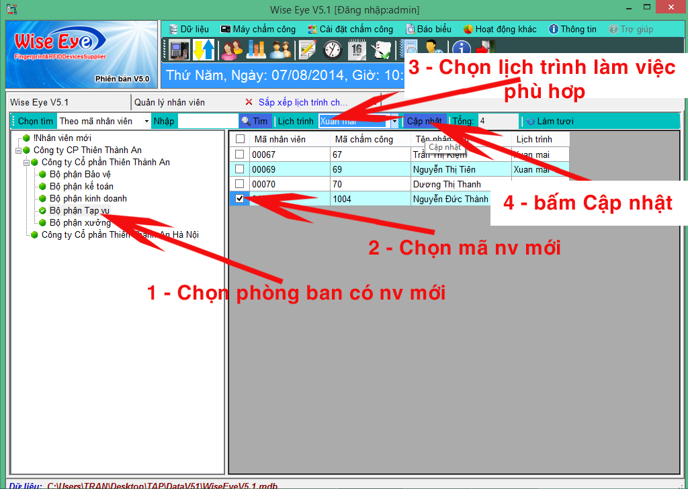Select Công ty CP Thiên Thành An root

coord(87,150)
